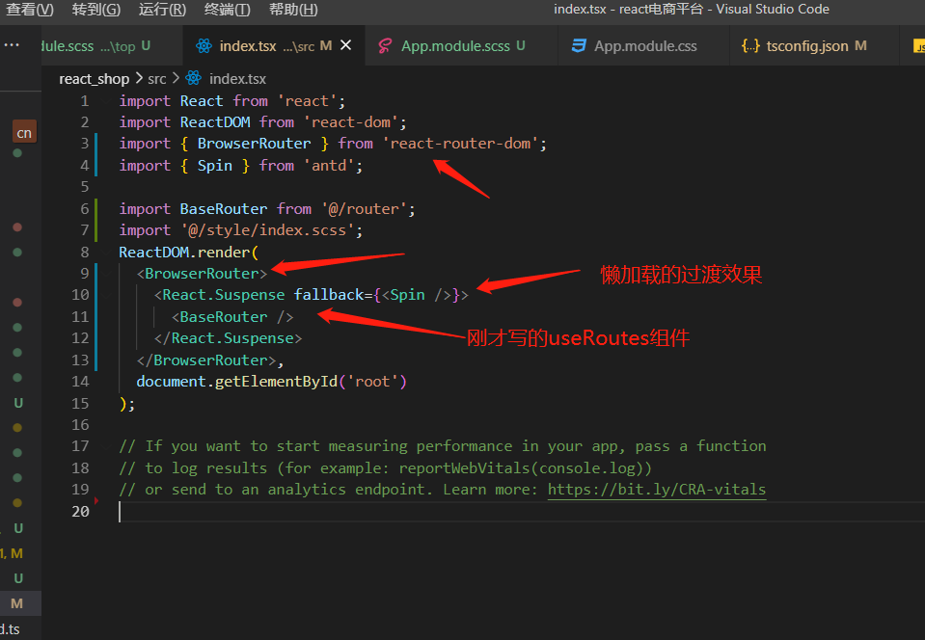Image resolution: width=925 pixels, height=640 pixels.
Task: Open the 帮助(H) menu
Action: point(293,10)
